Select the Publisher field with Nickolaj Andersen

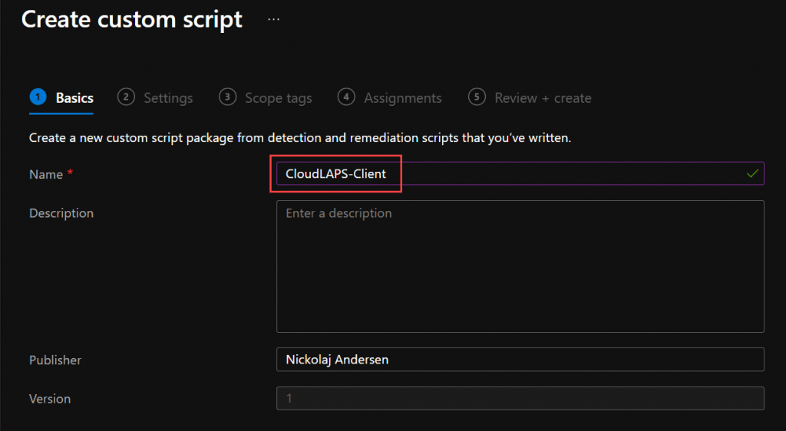click(x=520, y=360)
